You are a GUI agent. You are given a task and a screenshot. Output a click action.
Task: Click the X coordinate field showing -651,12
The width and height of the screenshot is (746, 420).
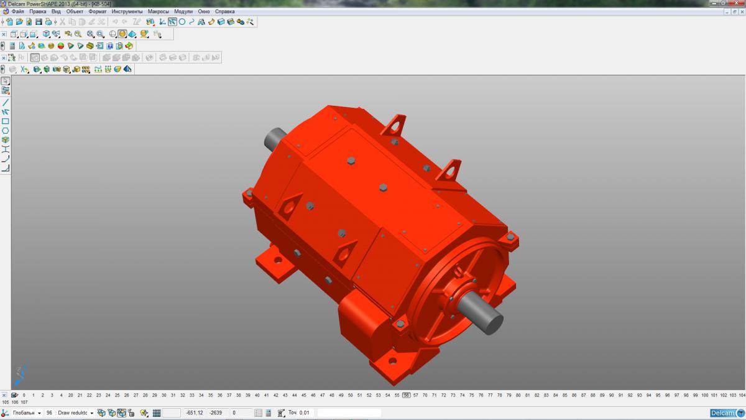(x=195, y=413)
